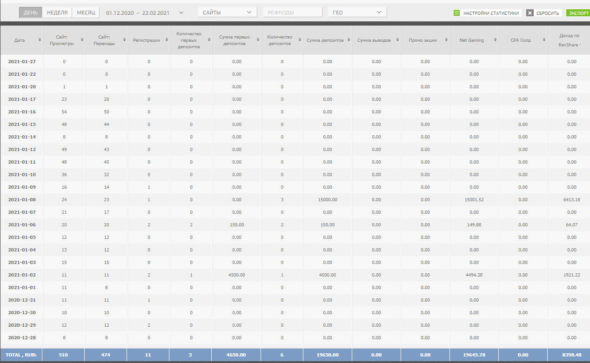Click the Сумма выводов column header

click(x=374, y=40)
